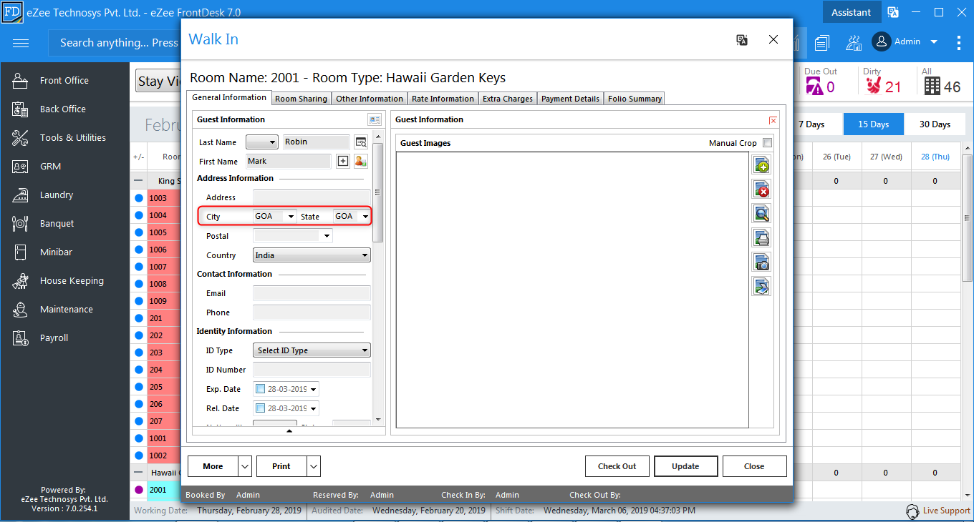
Task: Open the Postal dropdown
Action: click(327, 236)
